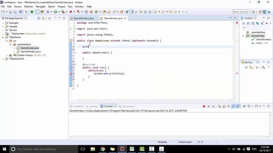Viewport: 273px width, 153px height.
Task: Switch to GameWindow.java editor tab
Action: [84, 18]
